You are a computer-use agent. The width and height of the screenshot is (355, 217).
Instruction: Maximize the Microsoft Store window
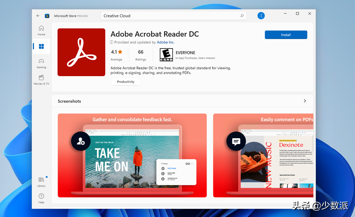point(298,14)
